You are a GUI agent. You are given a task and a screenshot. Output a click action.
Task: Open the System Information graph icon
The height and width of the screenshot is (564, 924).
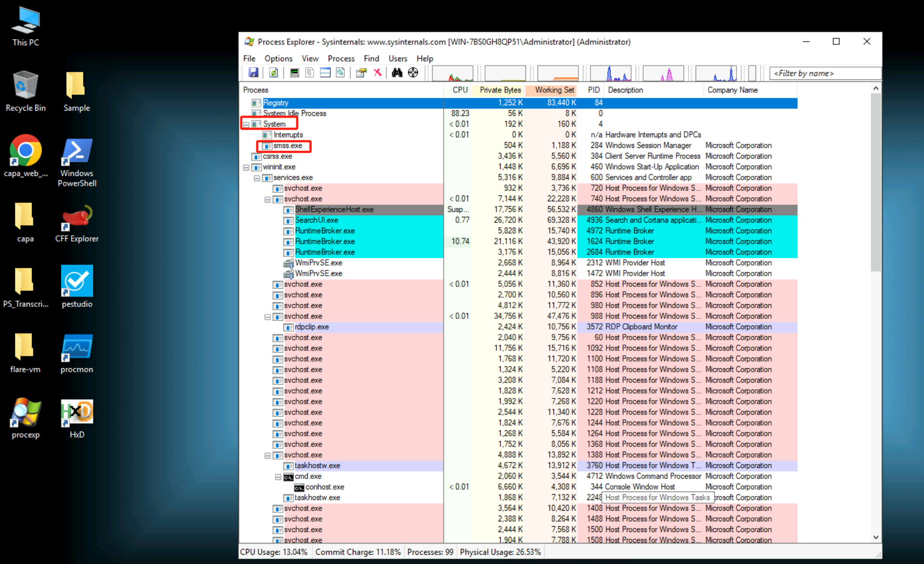294,73
